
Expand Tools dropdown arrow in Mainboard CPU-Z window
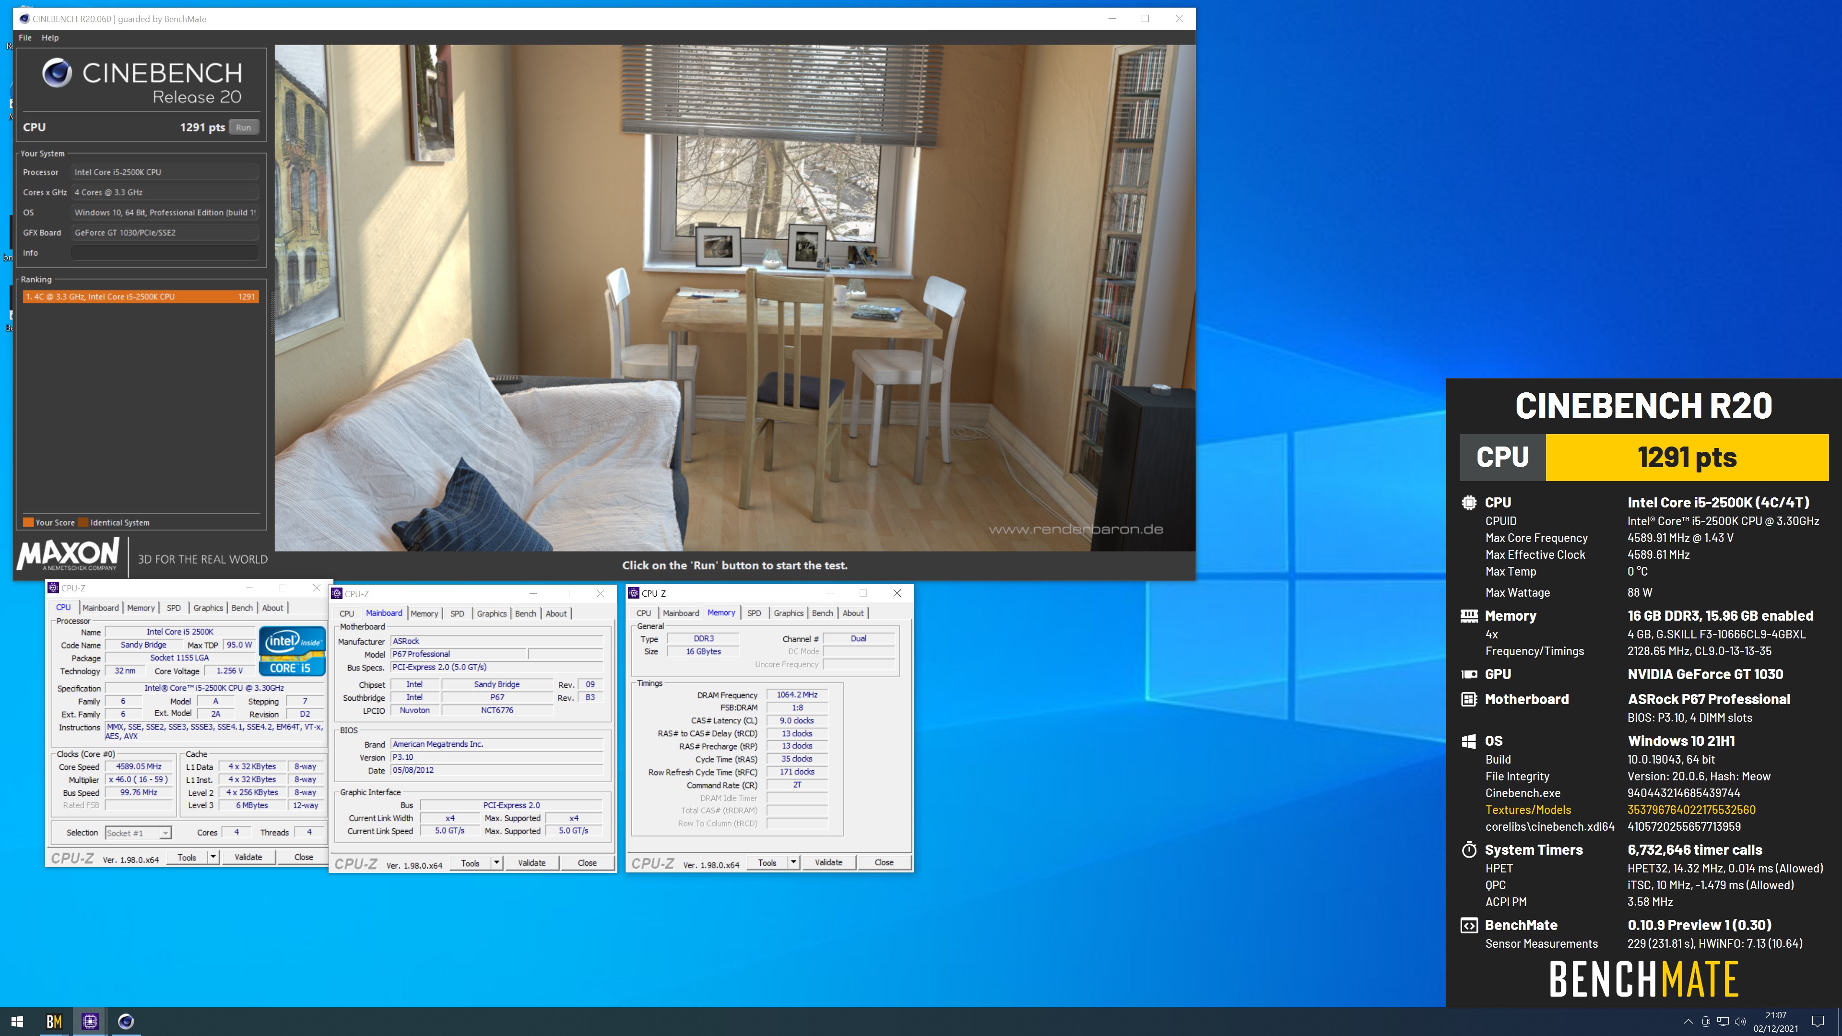click(x=496, y=863)
